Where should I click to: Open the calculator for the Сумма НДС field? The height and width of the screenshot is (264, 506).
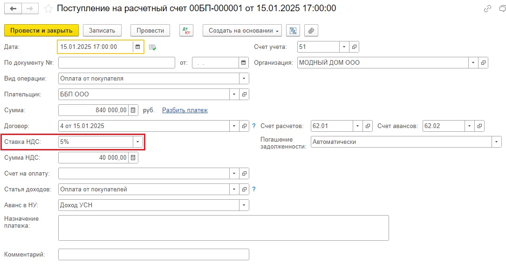point(133,158)
